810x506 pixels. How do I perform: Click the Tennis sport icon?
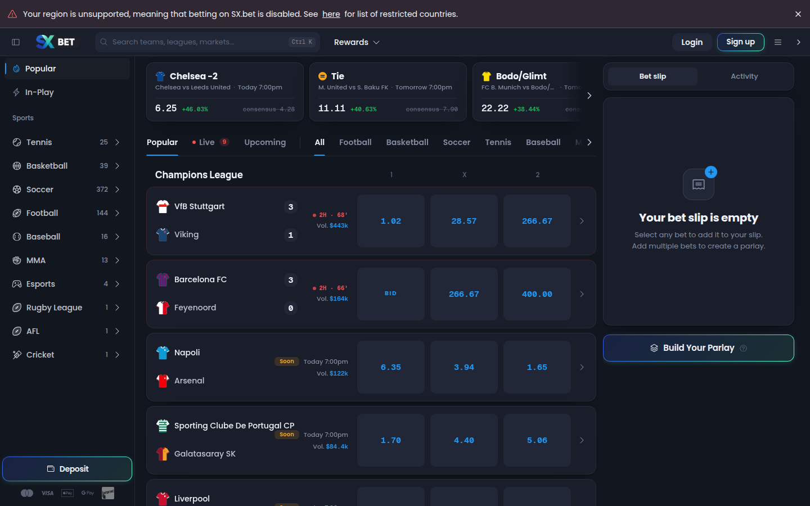pos(17,142)
